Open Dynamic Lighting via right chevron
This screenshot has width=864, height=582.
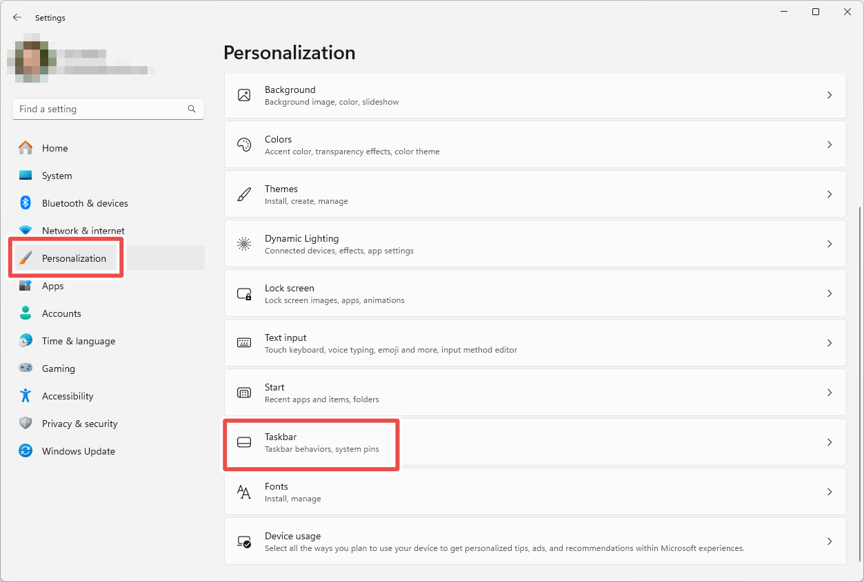point(830,244)
